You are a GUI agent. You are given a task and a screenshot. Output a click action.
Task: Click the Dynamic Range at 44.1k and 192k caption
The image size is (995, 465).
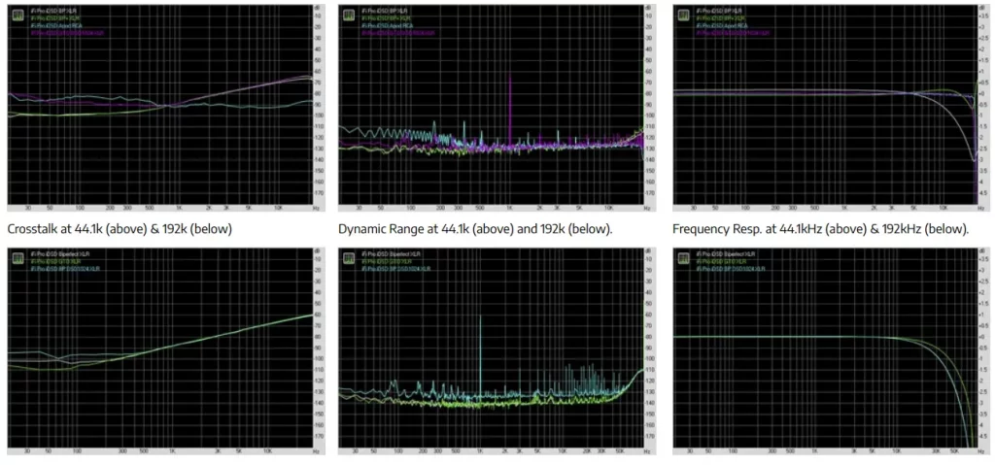coord(475,228)
